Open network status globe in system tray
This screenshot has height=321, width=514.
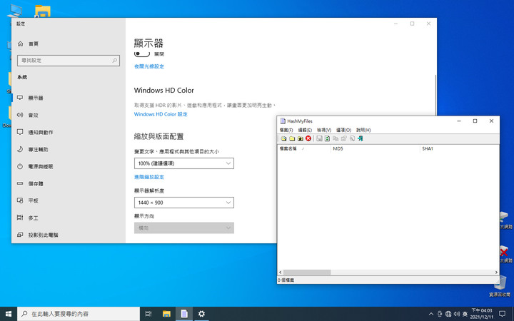pos(448,314)
